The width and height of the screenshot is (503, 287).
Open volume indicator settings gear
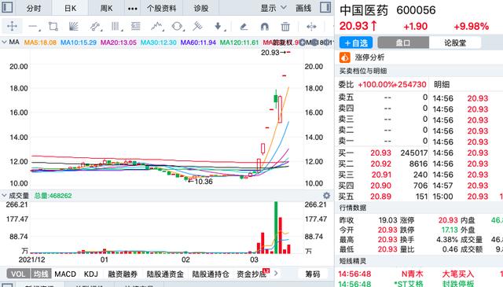(x=327, y=196)
